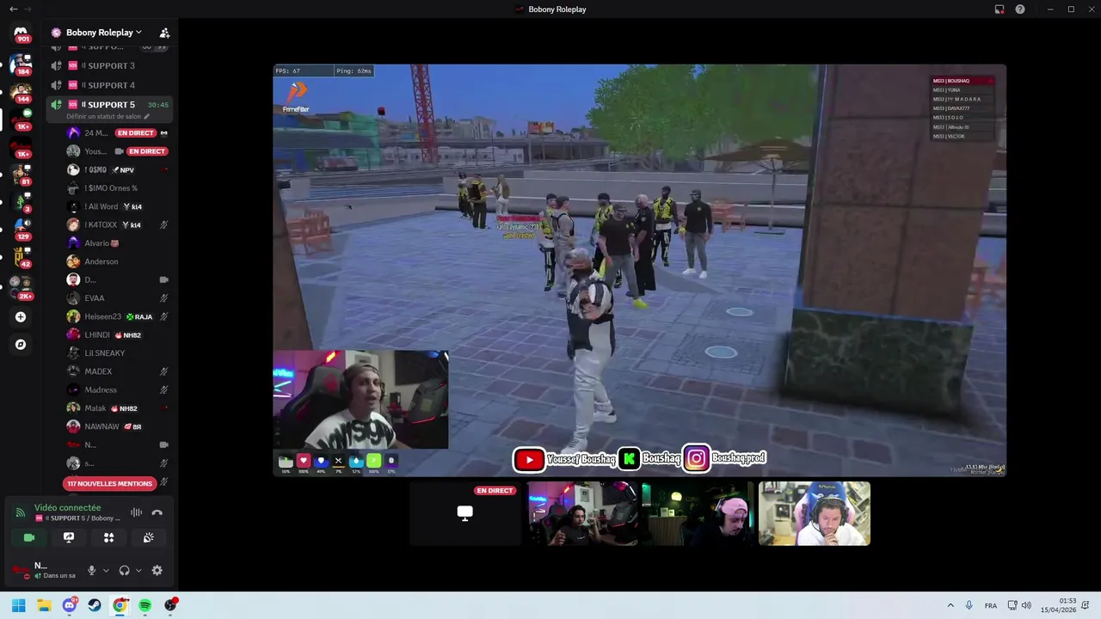Image resolution: width=1101 pixels, height=619 pixels.
Task: Select user LHINDI in voice list
Action: tap(118, 334)
